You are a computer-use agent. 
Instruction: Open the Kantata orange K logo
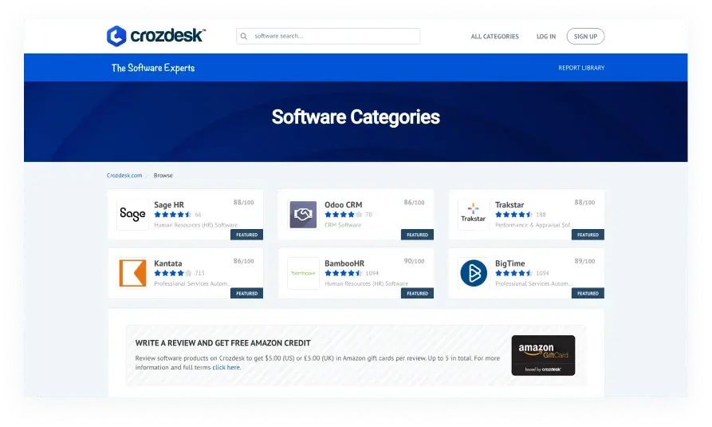click(132, 273)
